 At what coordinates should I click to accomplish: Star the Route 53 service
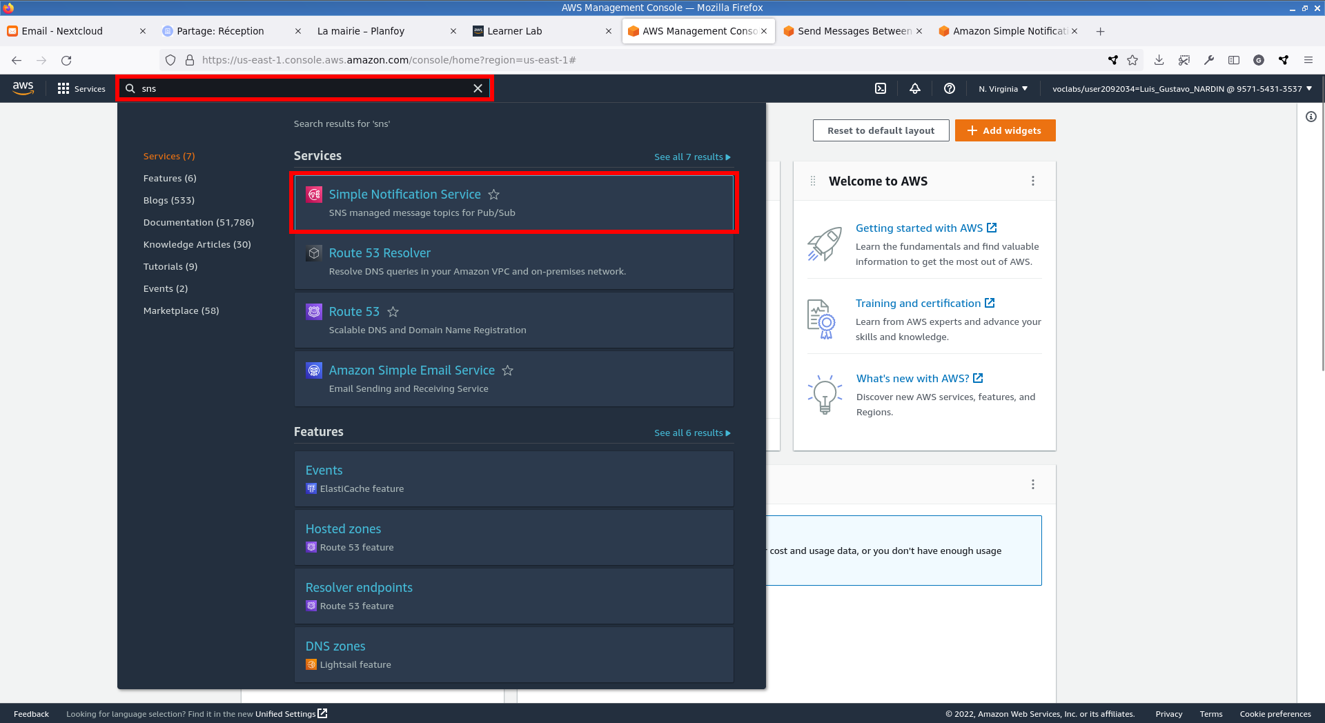[x=393, y=312]
